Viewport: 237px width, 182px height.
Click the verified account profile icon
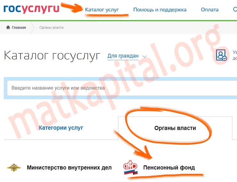pyautogui.click(x=221, y=55)
